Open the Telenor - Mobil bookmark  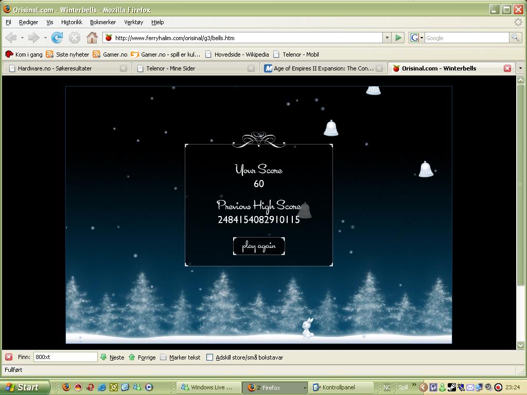[x=296, y=55]
